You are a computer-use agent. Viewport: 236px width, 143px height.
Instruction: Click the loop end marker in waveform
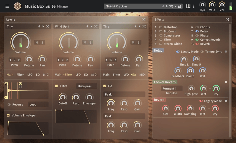click(20, 84)
